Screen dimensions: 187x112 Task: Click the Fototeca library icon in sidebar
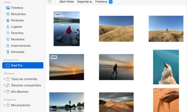pos(8,8)
